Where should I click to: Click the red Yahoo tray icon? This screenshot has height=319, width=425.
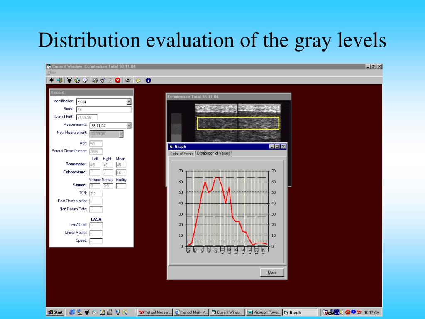pyautogui.click(x=359, y=312)
